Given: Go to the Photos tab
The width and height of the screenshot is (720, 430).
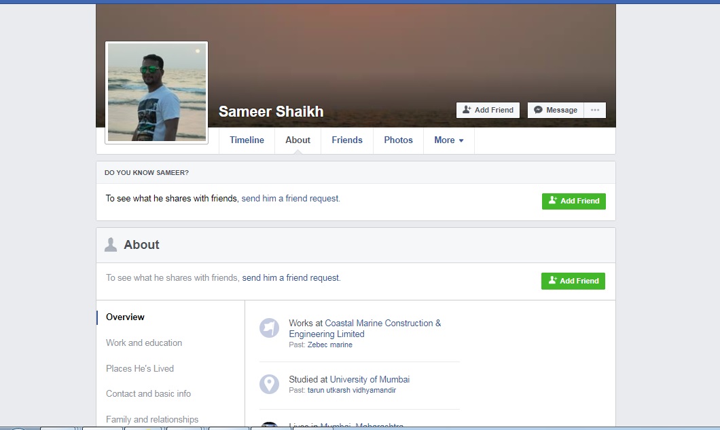Looking at the screenshot, I should pos(398,140).
